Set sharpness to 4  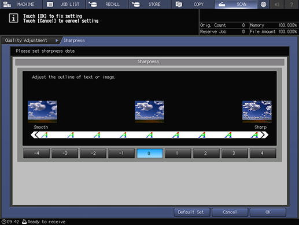pos(263,153)
